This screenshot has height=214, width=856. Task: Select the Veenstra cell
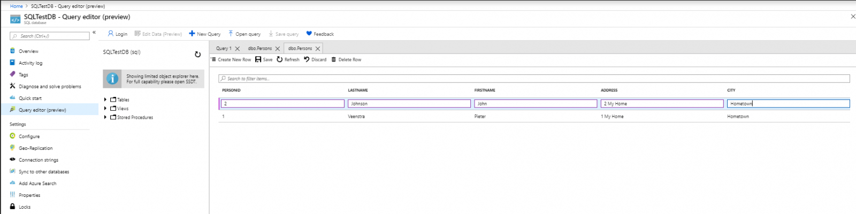point(356,117)
